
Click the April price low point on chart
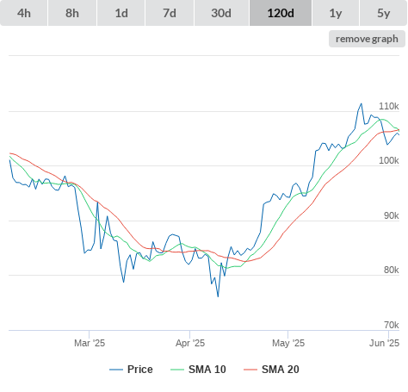pyautogui.click(x=218, y=296)
